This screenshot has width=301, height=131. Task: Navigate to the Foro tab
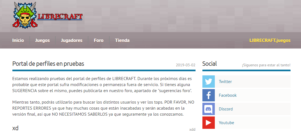pos(99,40)
